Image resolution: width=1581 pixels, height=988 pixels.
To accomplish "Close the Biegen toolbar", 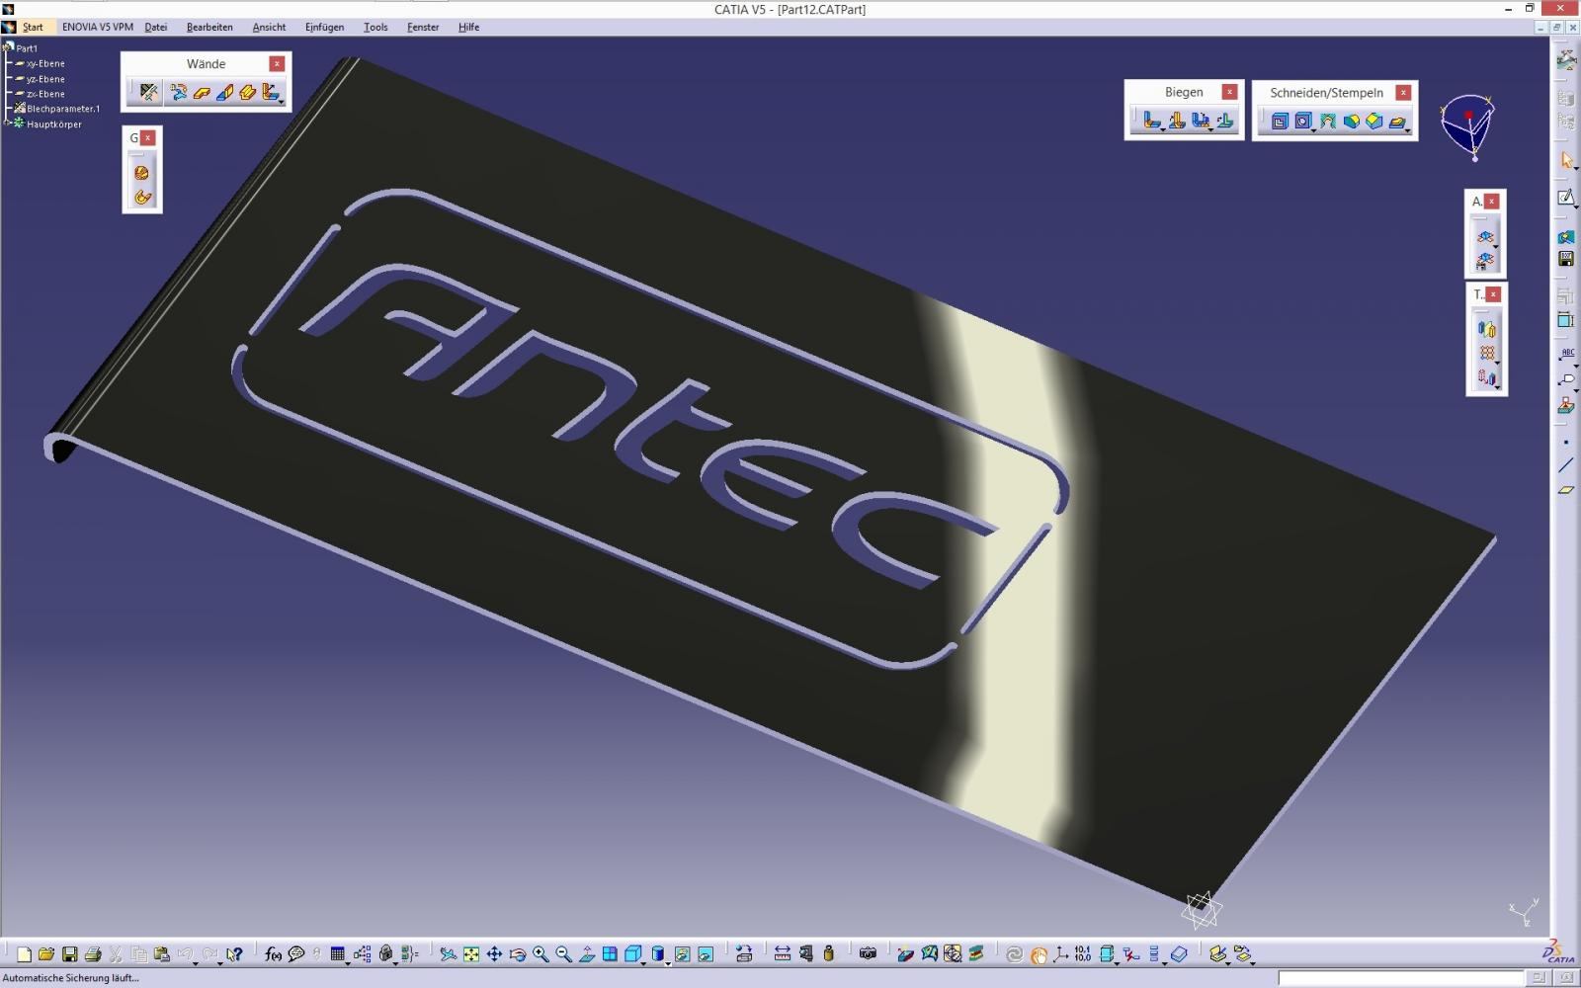I will coord(1229,92).
